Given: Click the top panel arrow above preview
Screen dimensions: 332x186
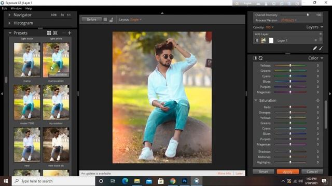Looking at the screenshot, I should (x=162, y=13).
